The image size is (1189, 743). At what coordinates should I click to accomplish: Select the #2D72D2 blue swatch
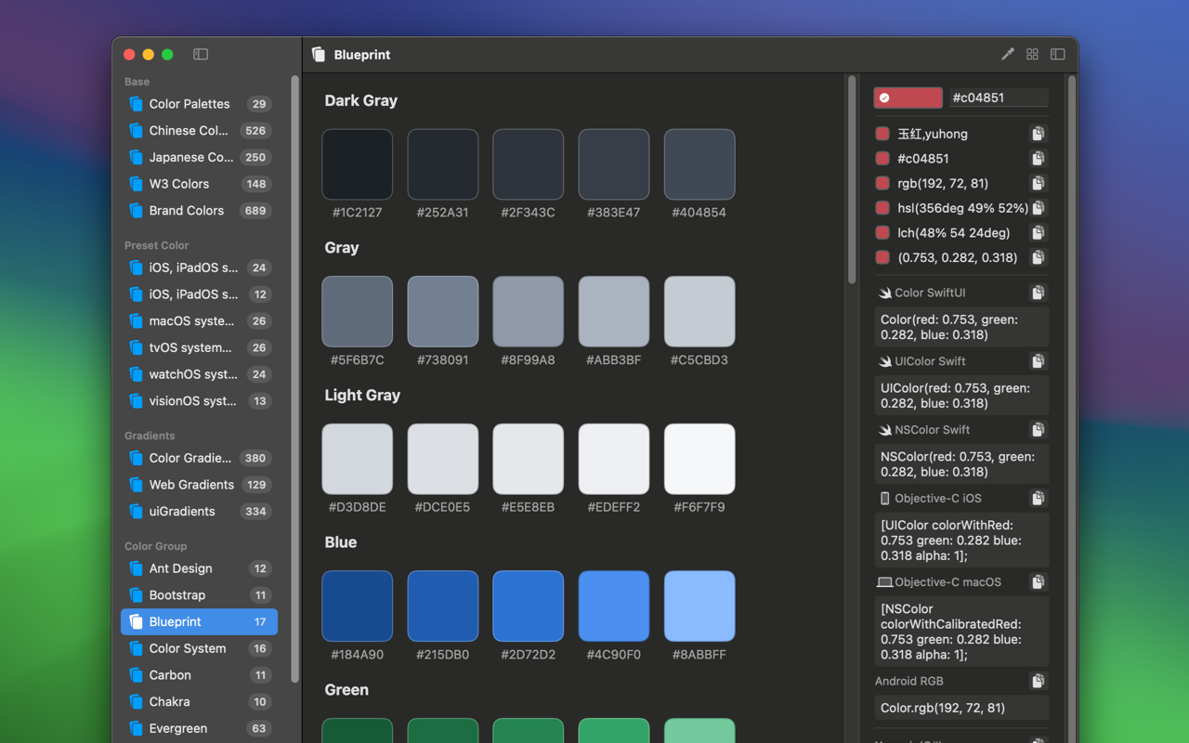coord(529,606)
